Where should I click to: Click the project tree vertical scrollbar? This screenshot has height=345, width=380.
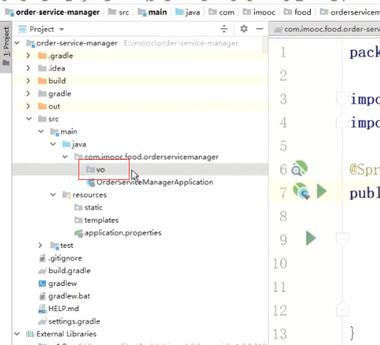click(x=265, y=45)
